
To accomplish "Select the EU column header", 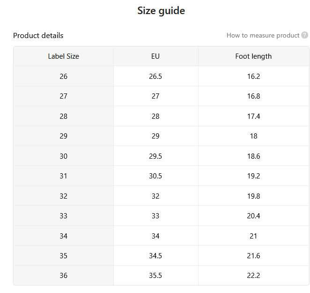I will [x=155, y=56].
